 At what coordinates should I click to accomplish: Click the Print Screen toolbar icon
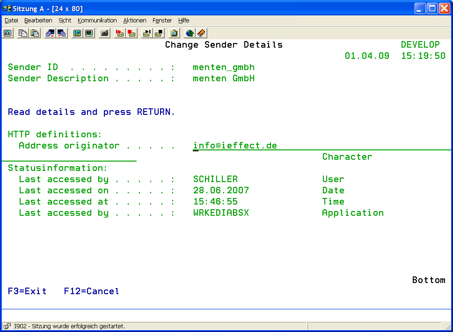(x=7, y=33)
